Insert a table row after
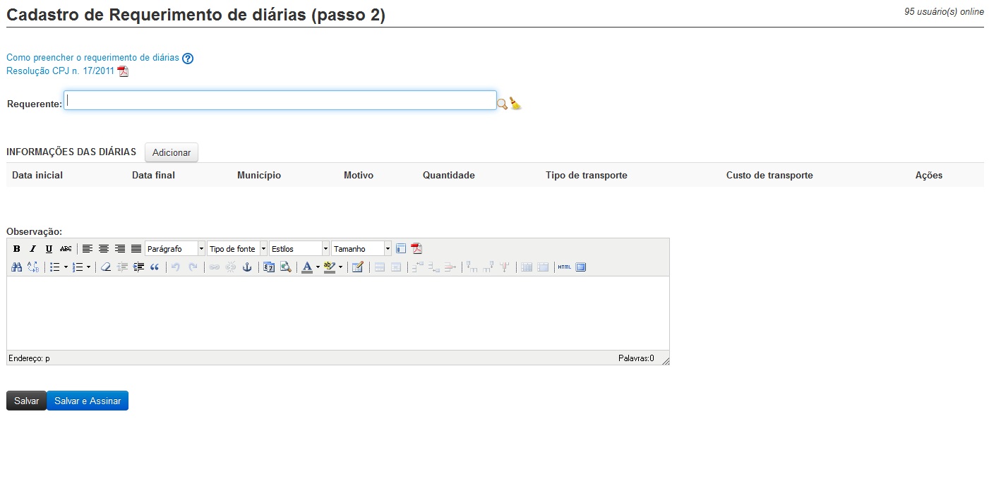Viewport: 989px width, 481px height. 433,267
